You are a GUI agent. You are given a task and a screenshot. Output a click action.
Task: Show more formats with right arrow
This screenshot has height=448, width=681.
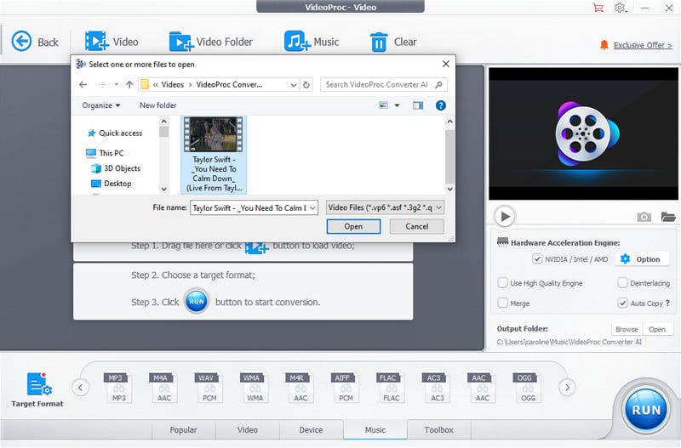pyautogui.click(x=567, y=388)
